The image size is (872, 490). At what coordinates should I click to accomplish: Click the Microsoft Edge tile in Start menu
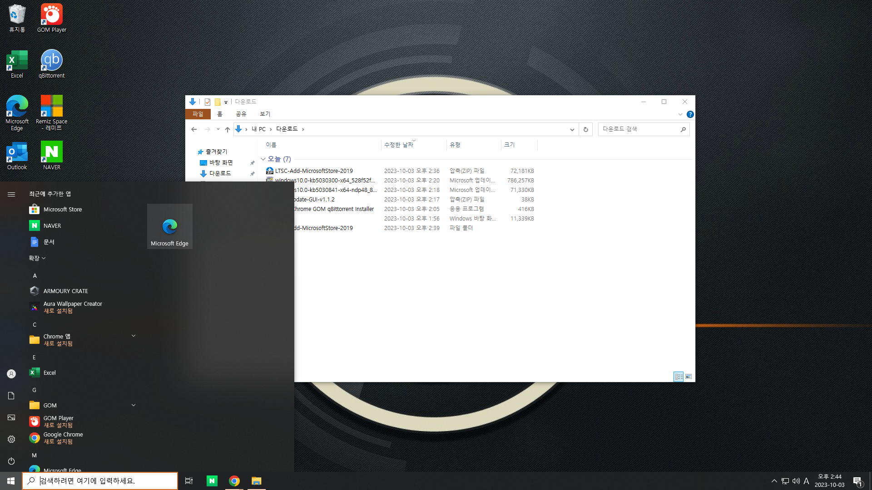click(169, 226)
